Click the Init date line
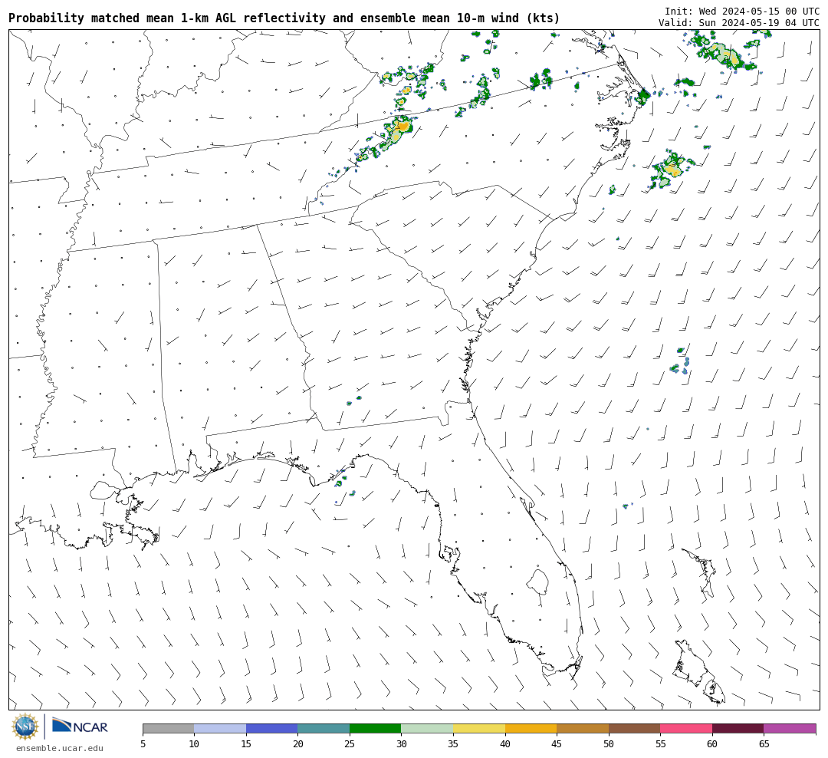 pos(742,11)
